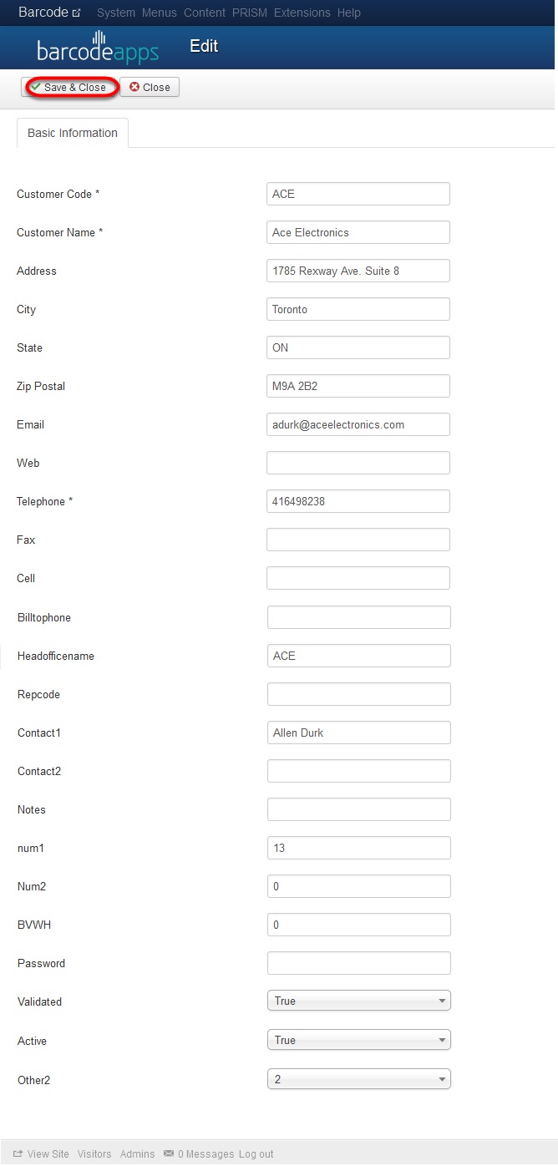Open the Validated dropdown

click(x=359, y=1001)
